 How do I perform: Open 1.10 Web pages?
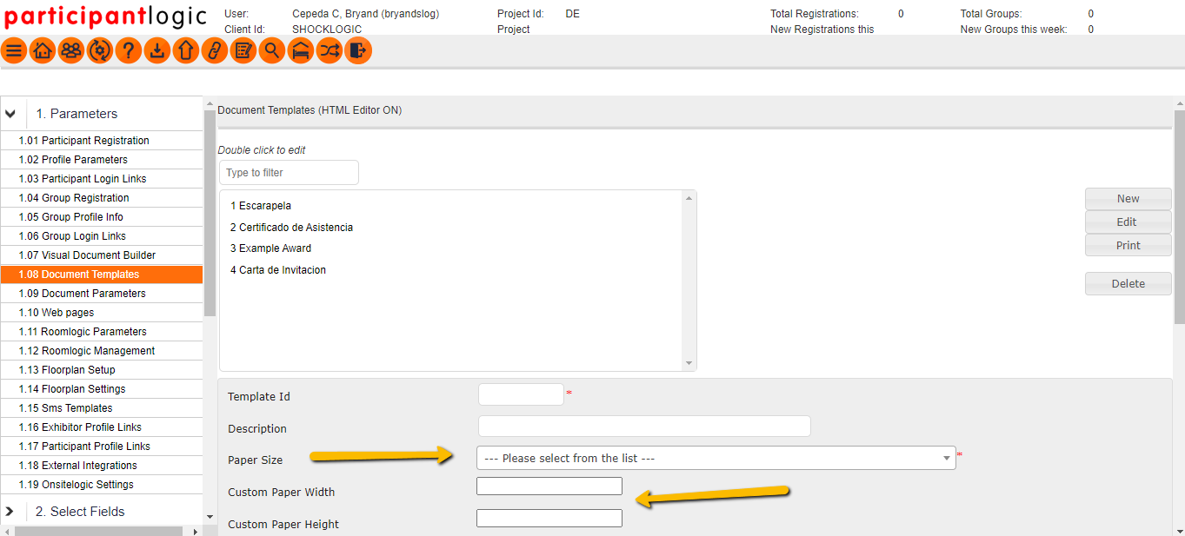pos(102,313)
